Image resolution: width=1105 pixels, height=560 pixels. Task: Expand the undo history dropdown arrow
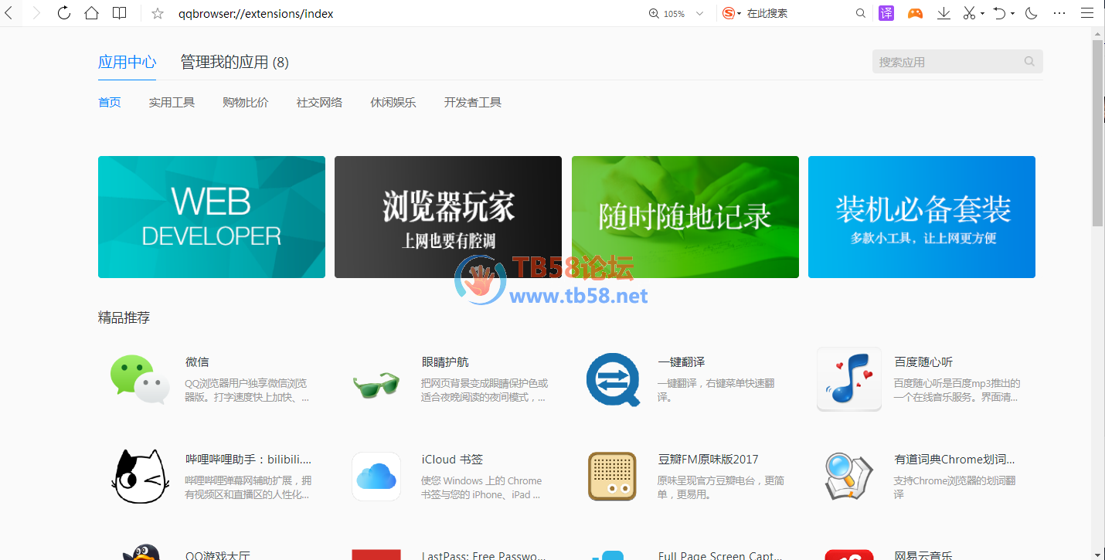[1012, 14]
